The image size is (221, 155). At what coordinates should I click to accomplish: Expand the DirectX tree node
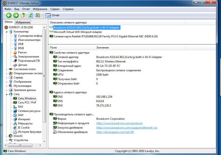click(6, 136)
